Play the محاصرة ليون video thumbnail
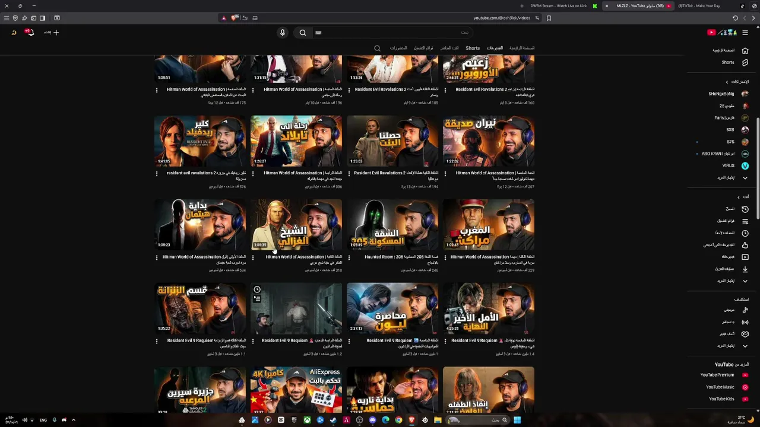760x427 pixels. [392, 308]
